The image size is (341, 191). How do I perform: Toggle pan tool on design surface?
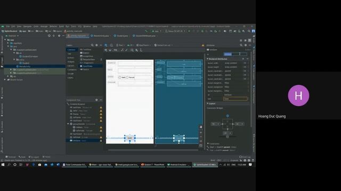pos(201,127)
